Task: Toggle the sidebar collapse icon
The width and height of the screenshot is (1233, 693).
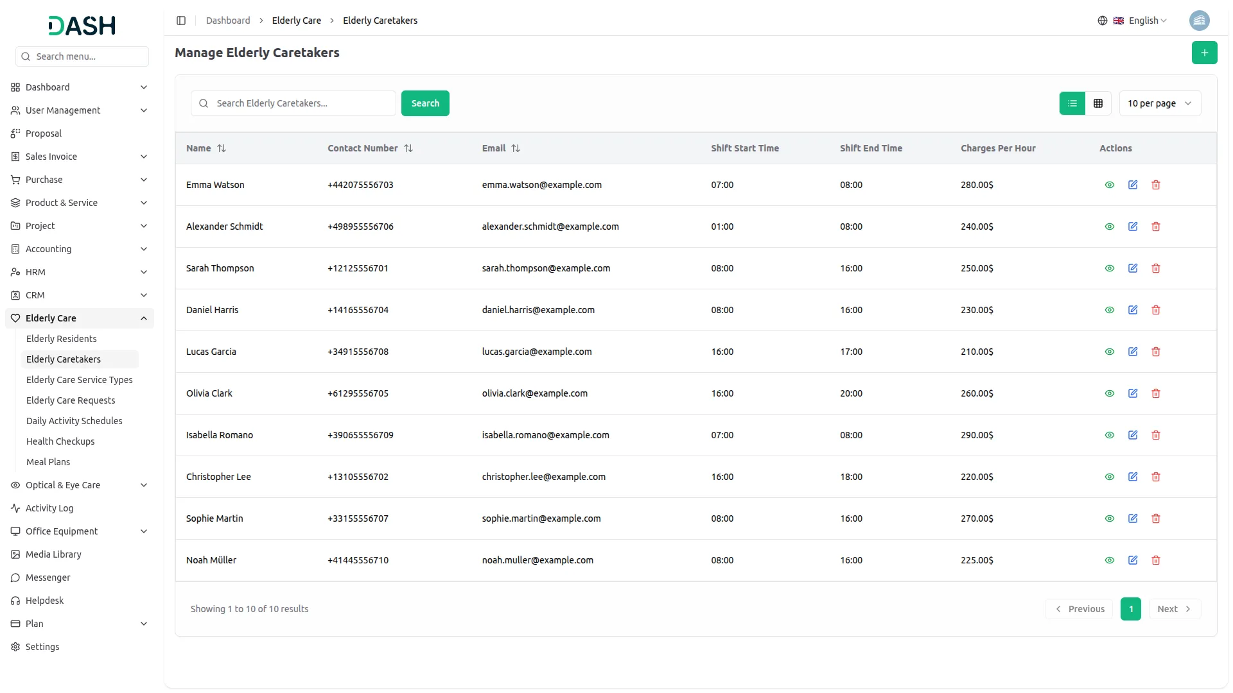Action: 181,21
